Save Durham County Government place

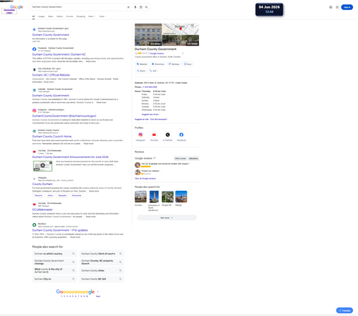click(x=188, y=64)
